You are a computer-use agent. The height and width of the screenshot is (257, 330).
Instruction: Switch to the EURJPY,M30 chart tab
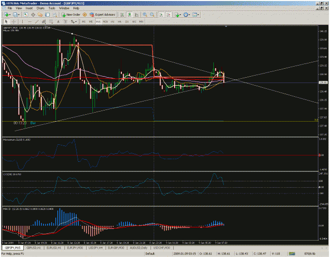pos(75,247)
